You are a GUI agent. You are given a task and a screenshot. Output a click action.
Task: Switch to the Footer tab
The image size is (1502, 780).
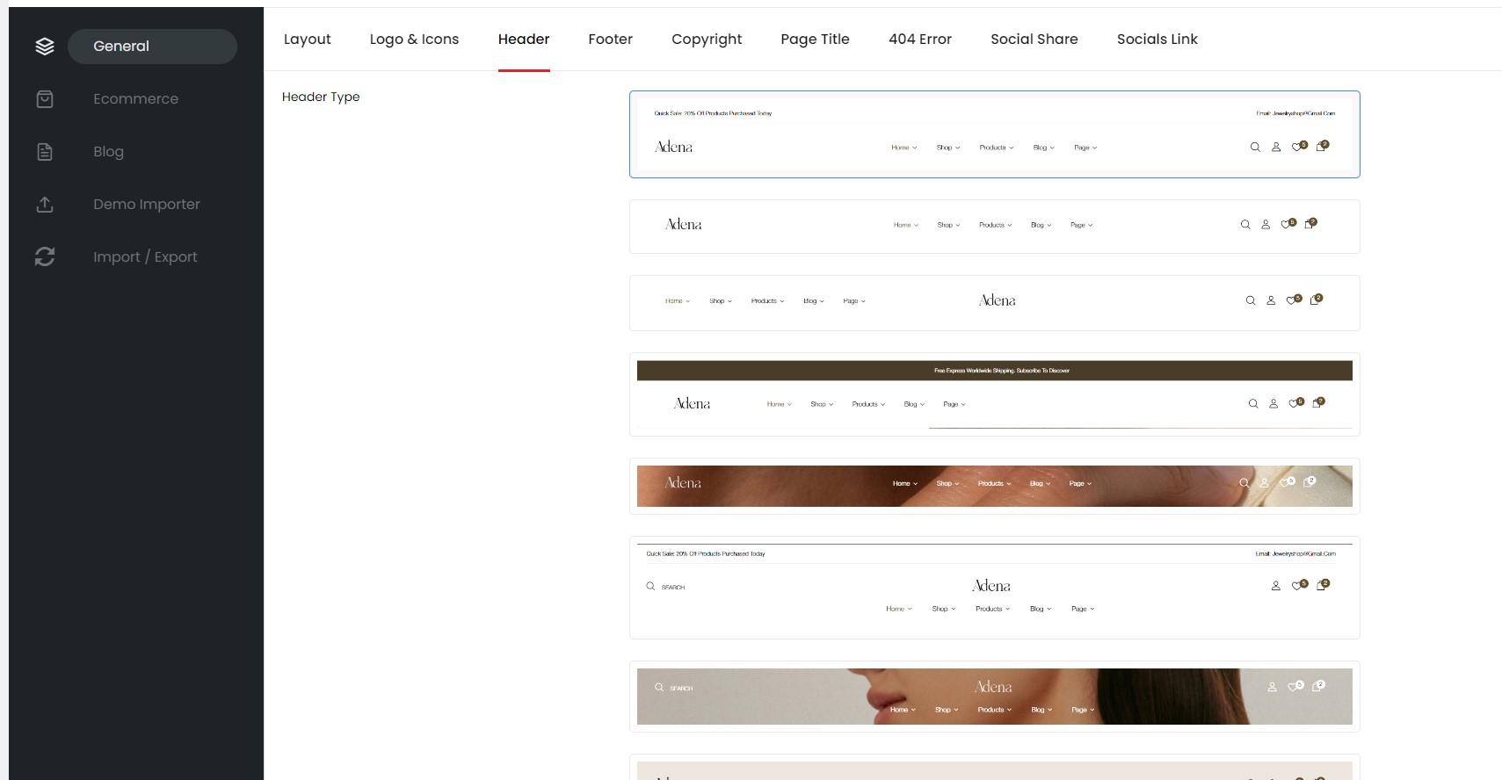(610, 40)
